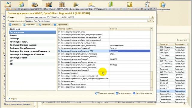Click the M- button in the title bar
This screenshot has width=192, height=108.
tap(142, 9)
